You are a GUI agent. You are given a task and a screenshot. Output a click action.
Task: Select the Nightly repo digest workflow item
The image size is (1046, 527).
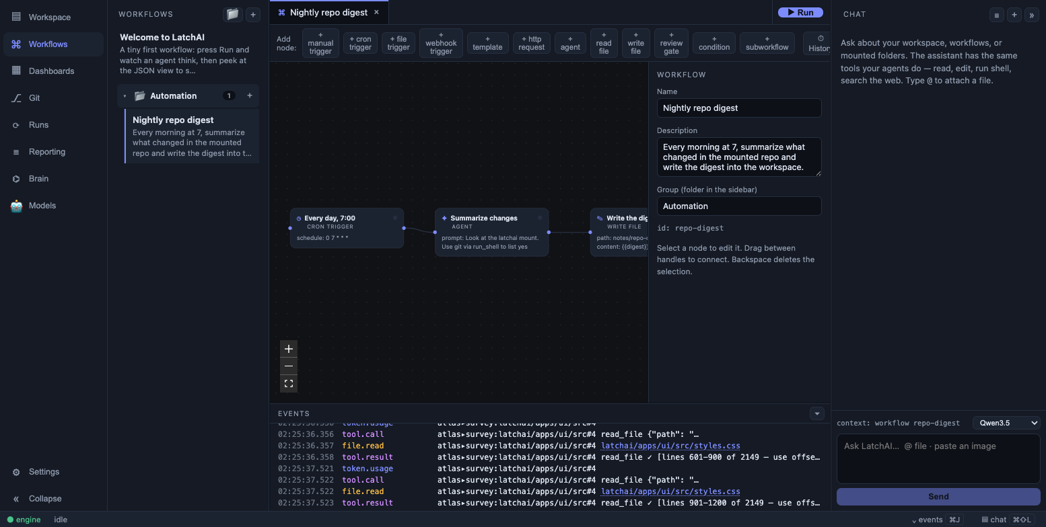tap(192, 136)
